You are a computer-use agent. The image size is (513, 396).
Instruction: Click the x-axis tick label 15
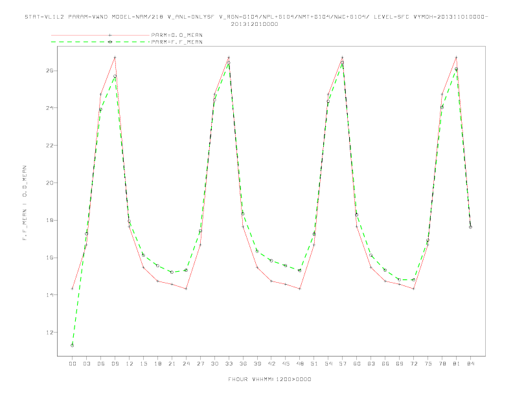(143, 364)
